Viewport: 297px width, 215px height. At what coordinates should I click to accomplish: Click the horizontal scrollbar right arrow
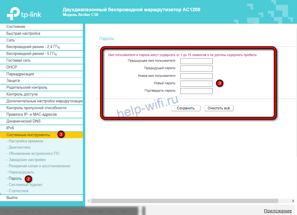pos(293,201)
